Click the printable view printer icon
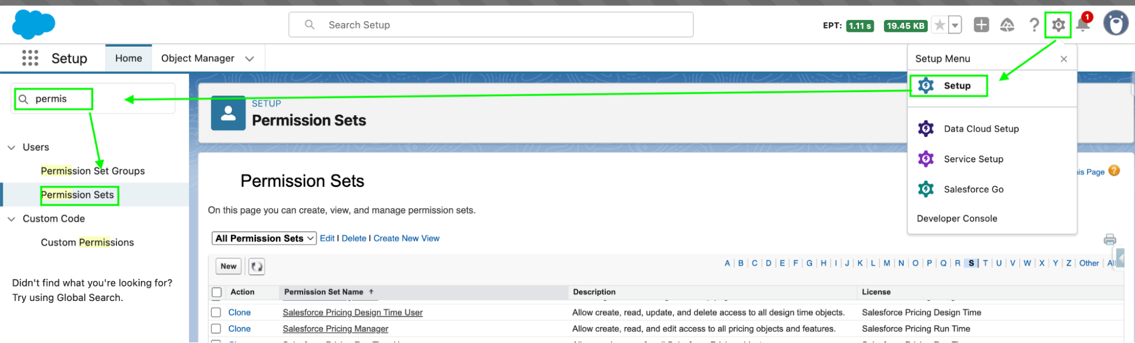The image size is (1135, 343). coord(1109,240)
